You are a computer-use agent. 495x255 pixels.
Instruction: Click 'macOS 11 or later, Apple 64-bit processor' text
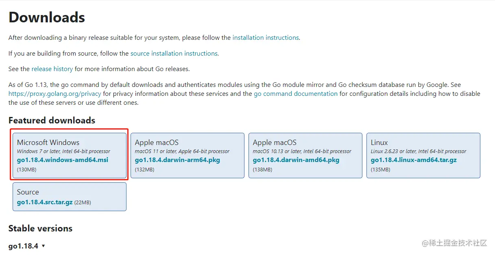(x=182, y=151)
